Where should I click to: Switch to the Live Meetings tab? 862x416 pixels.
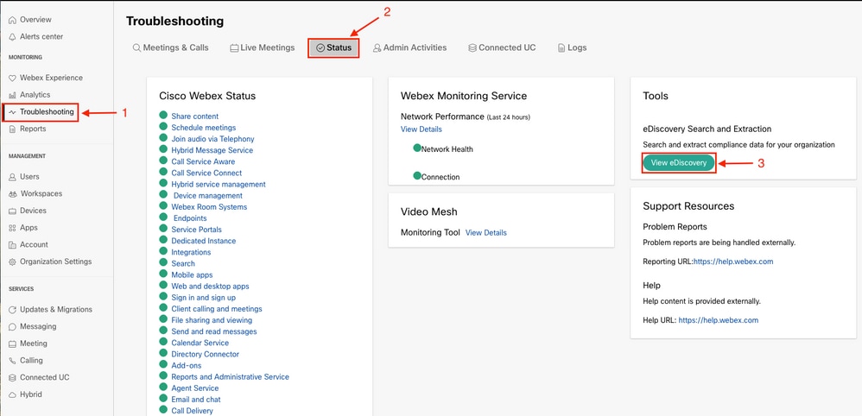pos(263,47)
